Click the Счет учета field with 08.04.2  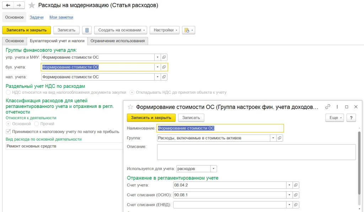230,185
